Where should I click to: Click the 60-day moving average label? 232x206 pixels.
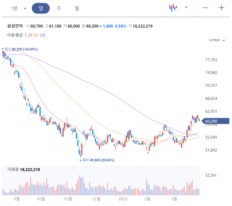pos(36,35)
